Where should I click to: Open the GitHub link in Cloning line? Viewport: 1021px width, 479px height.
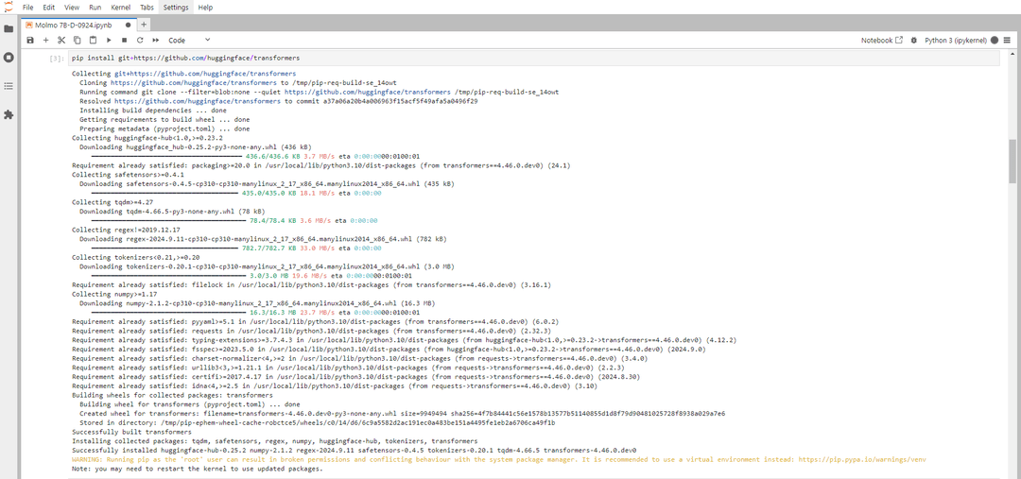point(195,83)
